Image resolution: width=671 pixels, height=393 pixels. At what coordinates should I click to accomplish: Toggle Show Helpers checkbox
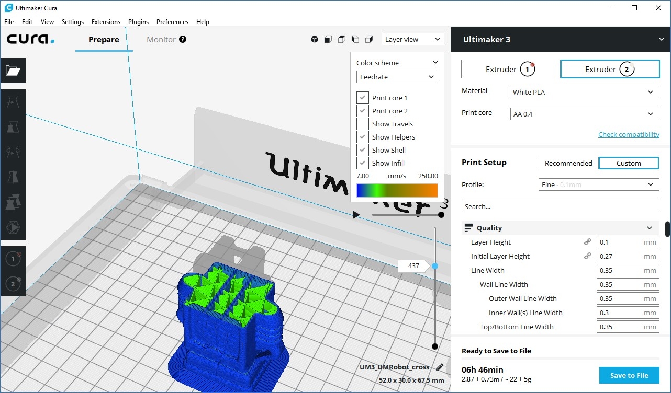(363, 137)
